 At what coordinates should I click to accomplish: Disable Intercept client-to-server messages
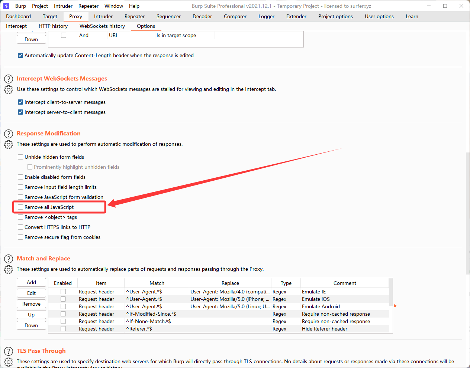pos(20,102)
